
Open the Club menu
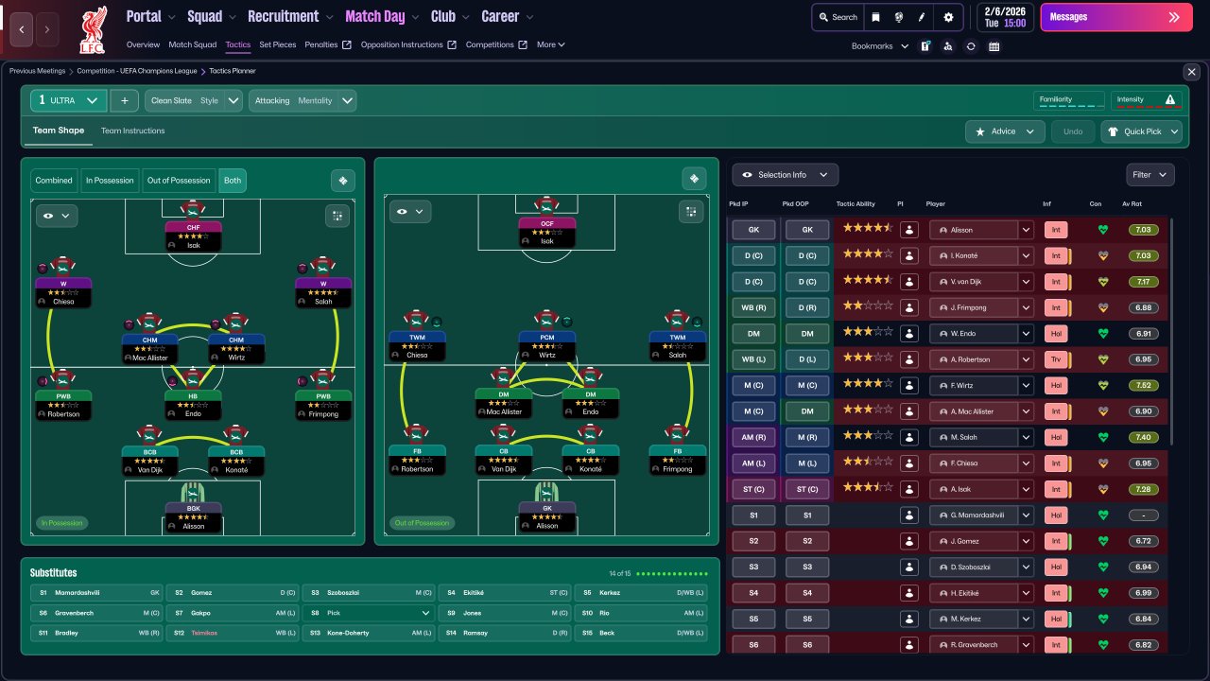pos(449,16)
